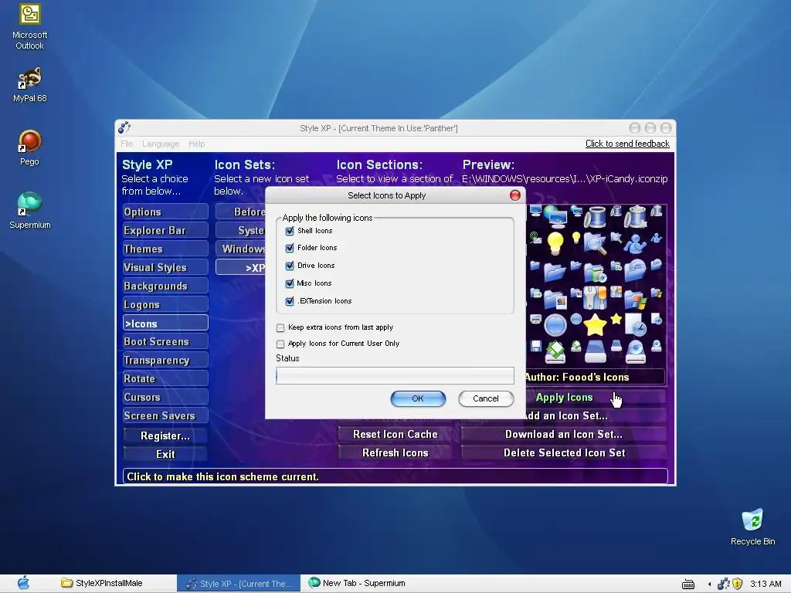Click the yellow security shield tray icon

(x=737, y=584)
